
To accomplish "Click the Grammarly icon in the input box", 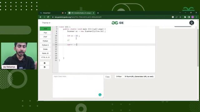I will click(x=100, y=95).
